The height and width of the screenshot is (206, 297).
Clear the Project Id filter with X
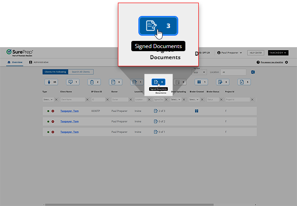click(x=252, y=100)
